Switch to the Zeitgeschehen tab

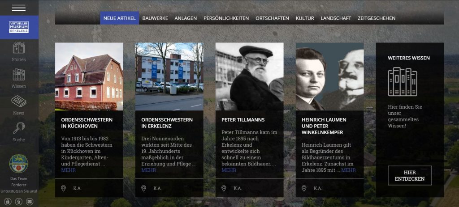coord(377,18)
